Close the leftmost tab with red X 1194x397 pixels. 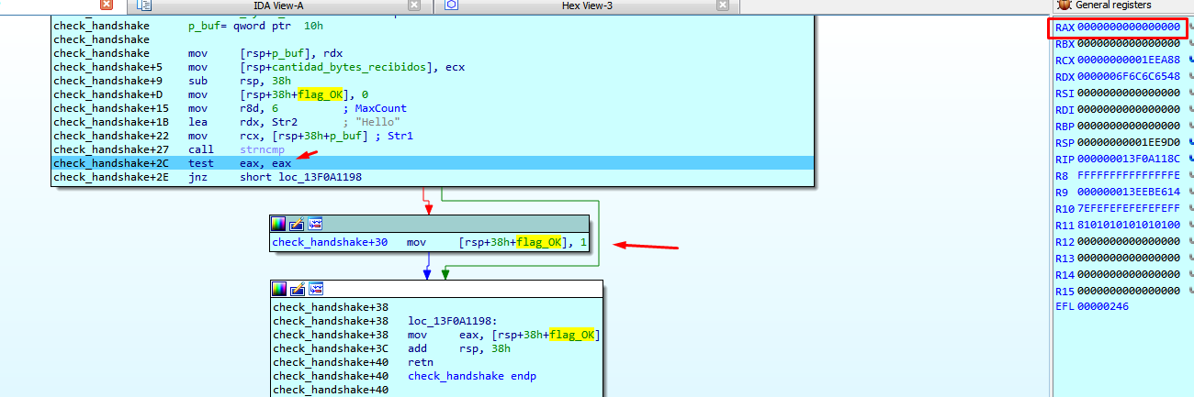coord(106,6)
